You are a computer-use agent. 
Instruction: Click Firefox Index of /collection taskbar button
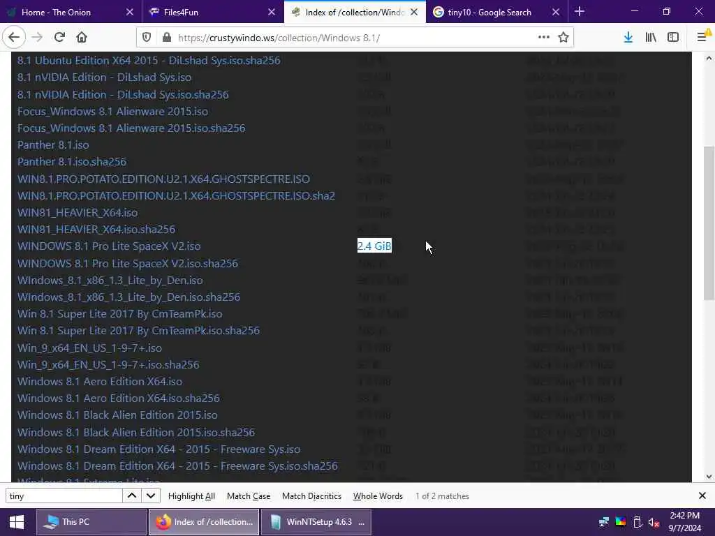tap(204, 522)
